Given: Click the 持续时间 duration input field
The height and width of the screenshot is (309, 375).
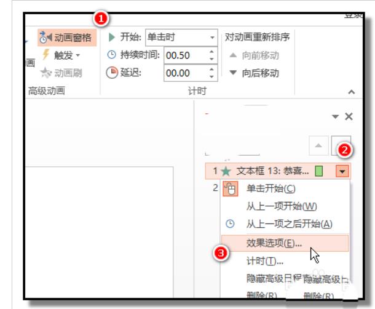Looking at the screenshot, I should pyautogui.click(x=186, y=55).
